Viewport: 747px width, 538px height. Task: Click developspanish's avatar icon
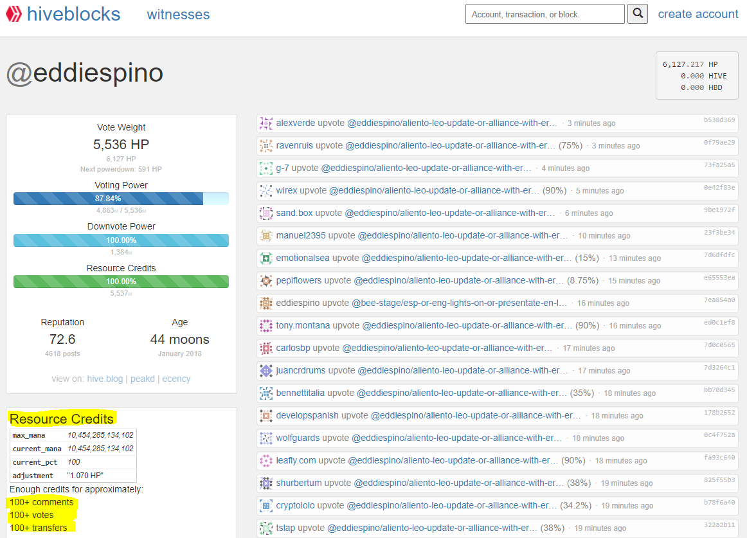266,415
